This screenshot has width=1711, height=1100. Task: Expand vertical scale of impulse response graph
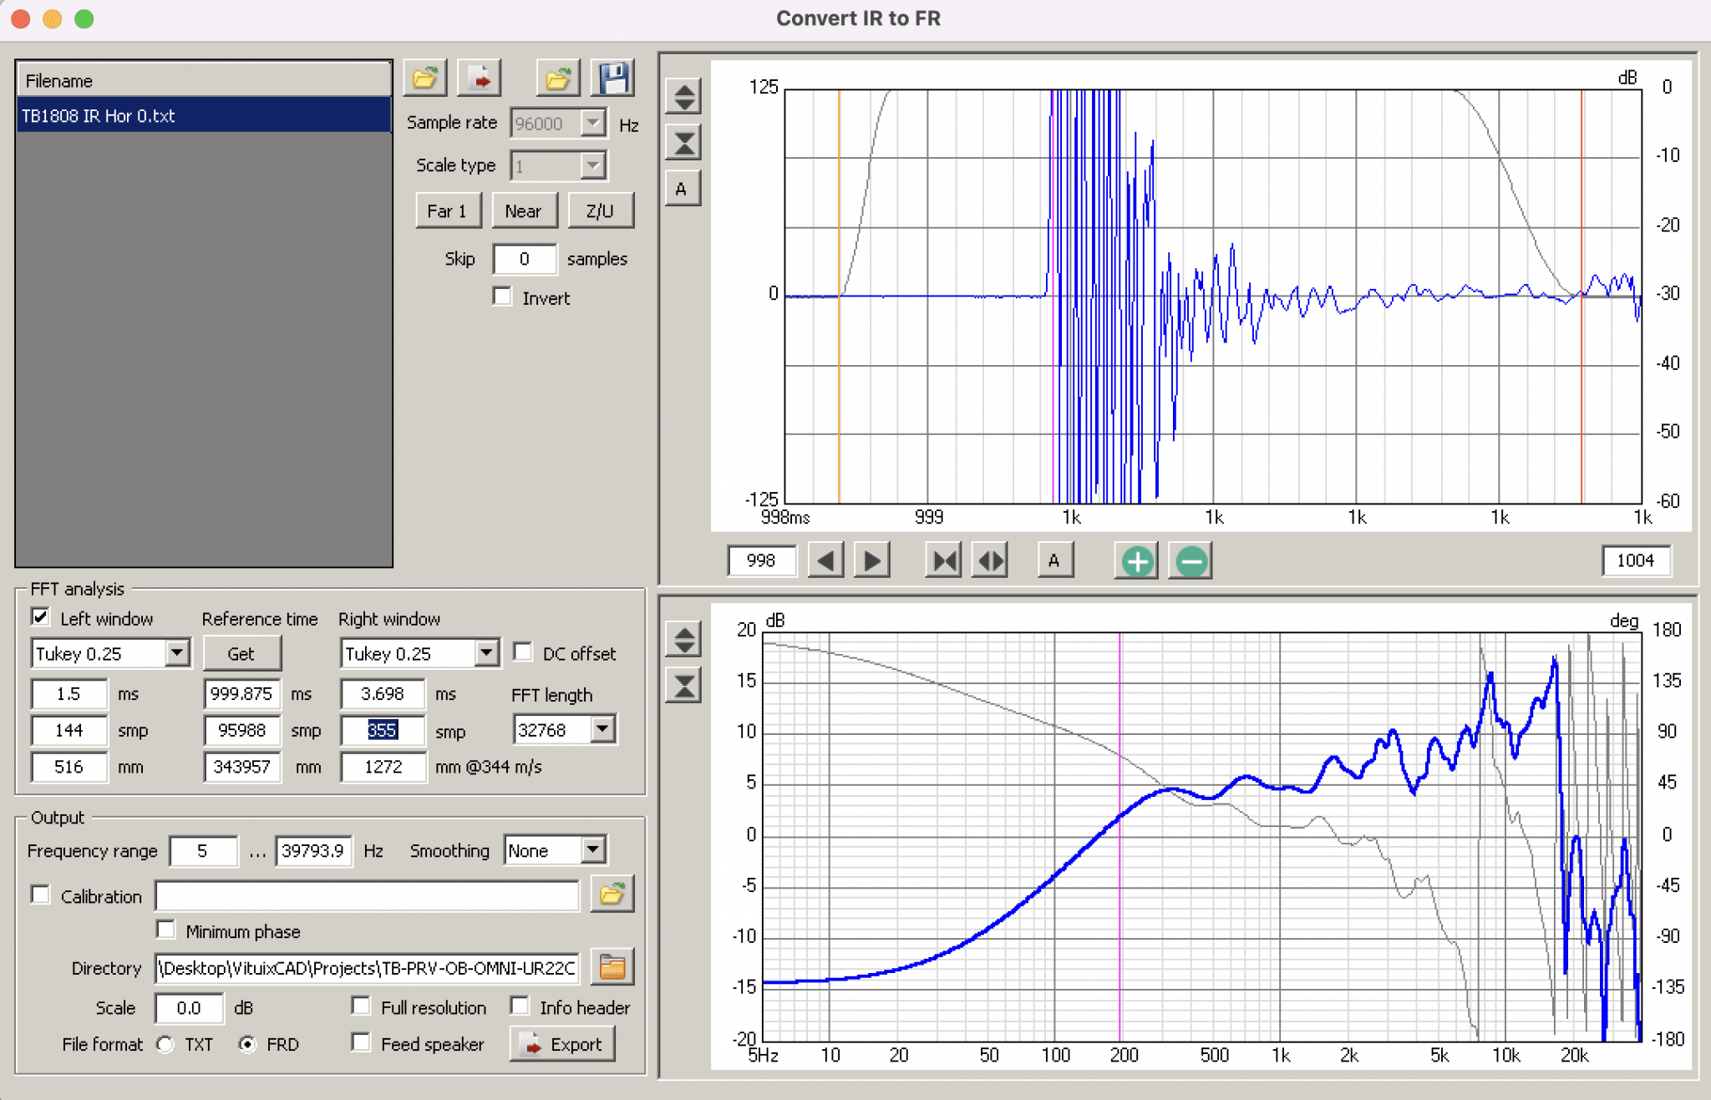683,97
